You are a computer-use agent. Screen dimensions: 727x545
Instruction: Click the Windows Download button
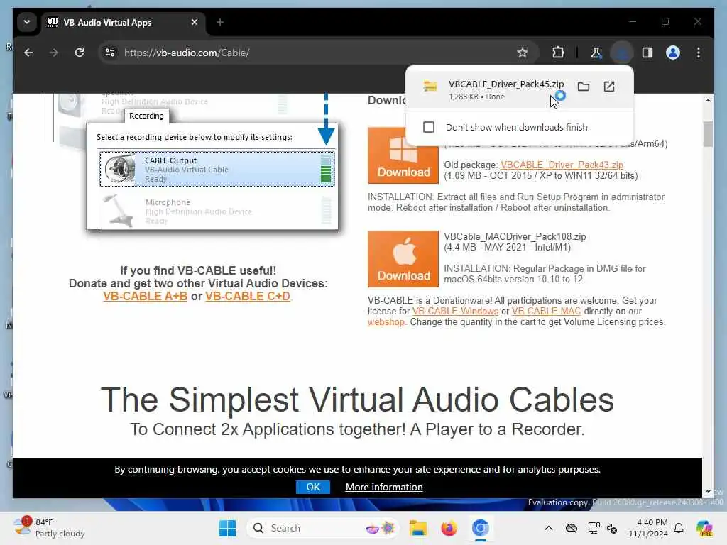pyautogui.click(x=403, y=155)
